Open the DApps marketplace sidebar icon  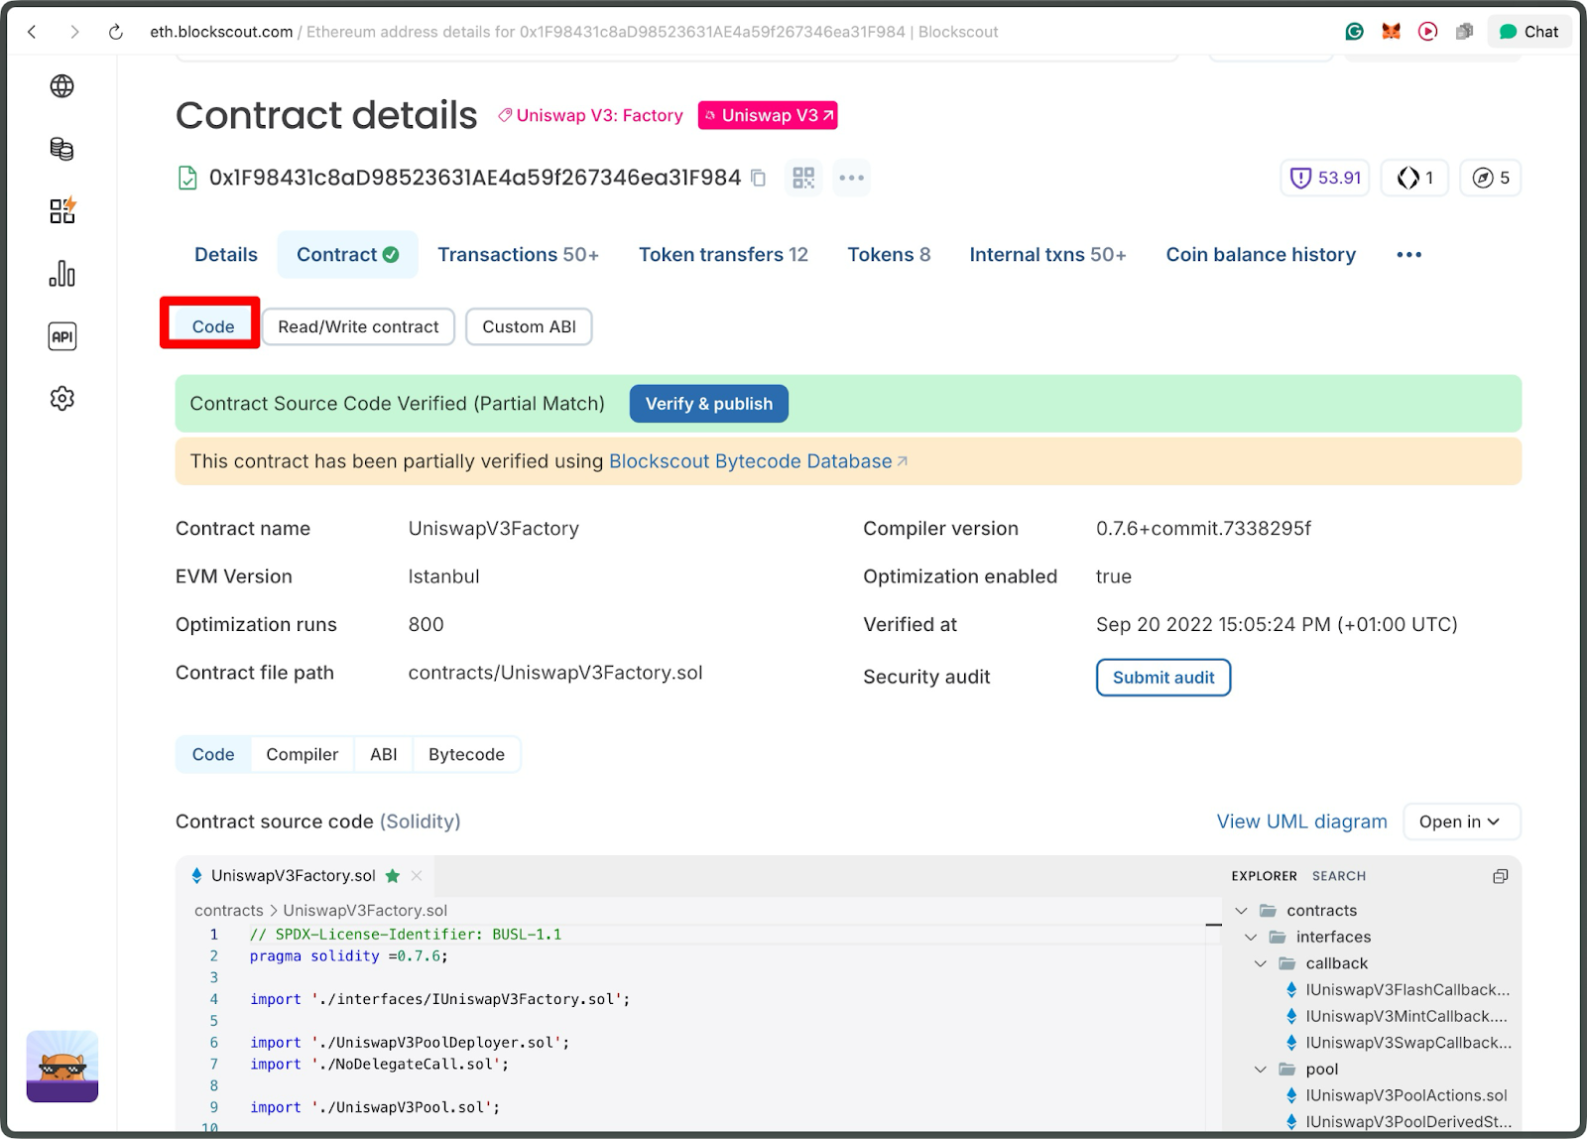pyautogui.click(x=62, y=210)
